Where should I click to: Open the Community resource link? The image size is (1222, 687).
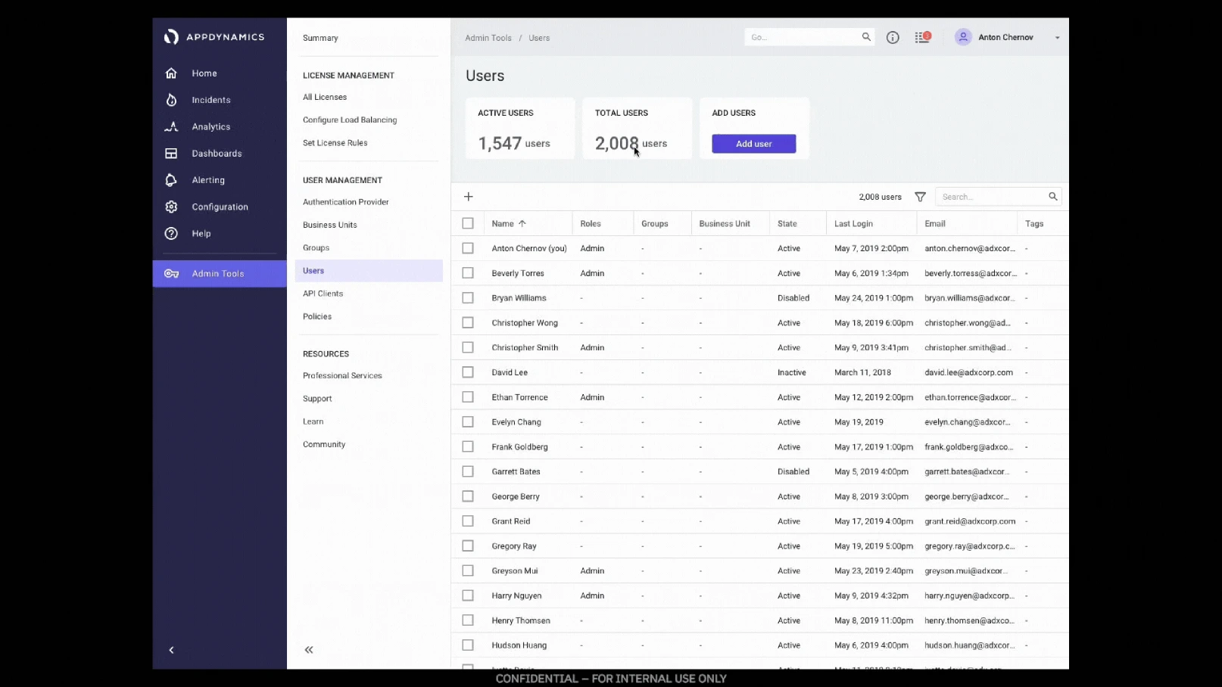324,444
